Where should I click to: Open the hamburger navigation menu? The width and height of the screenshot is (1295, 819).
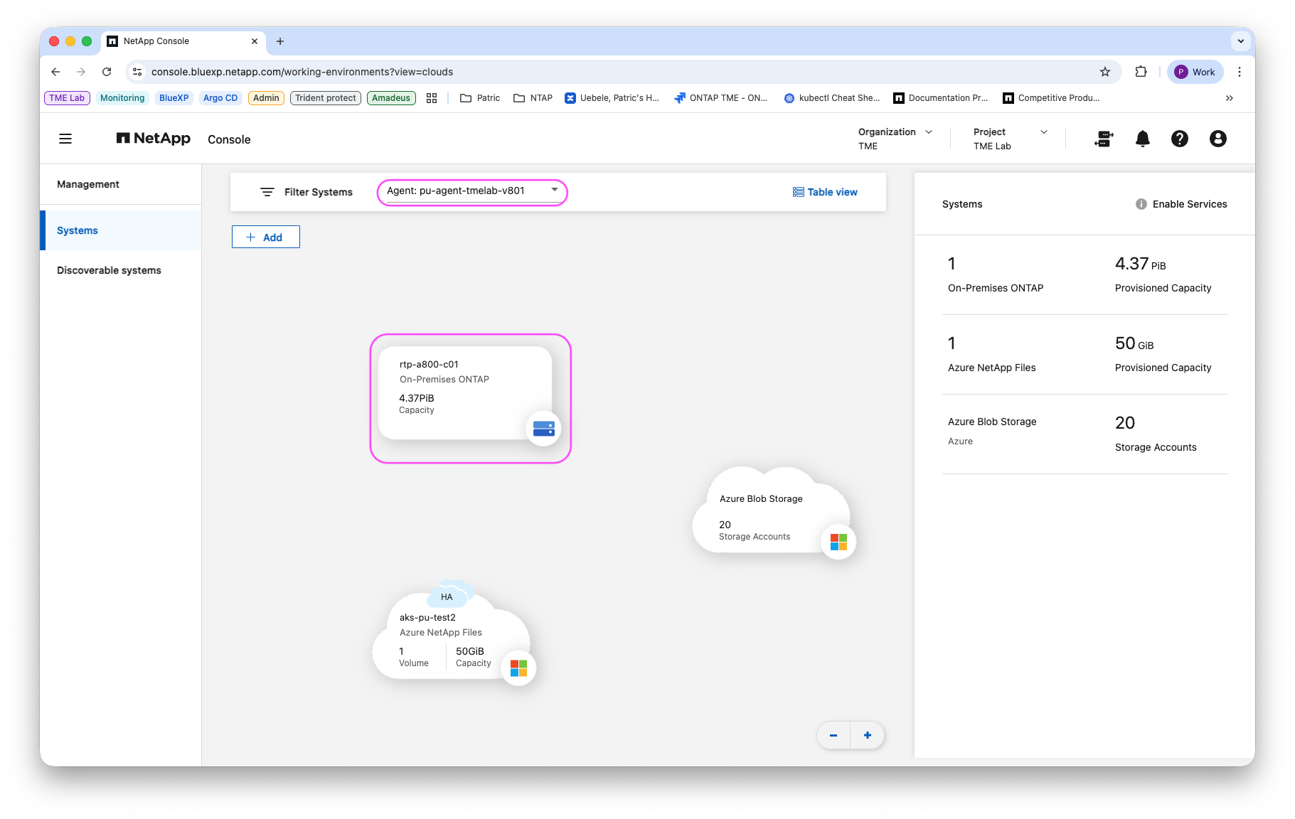[65, 139]
